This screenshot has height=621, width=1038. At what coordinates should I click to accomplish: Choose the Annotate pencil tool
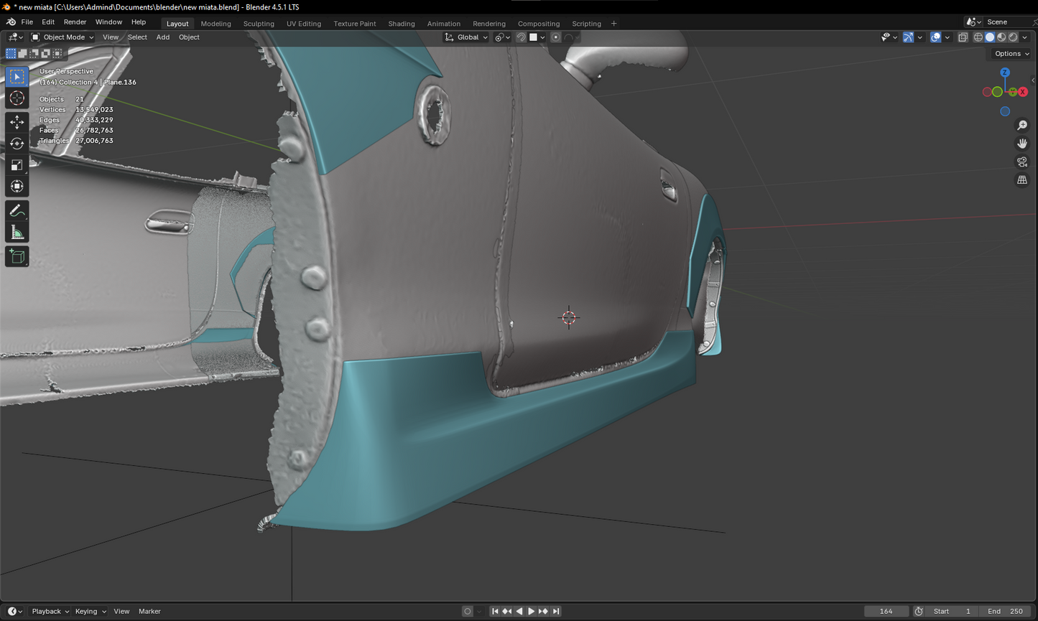(17, 211)
